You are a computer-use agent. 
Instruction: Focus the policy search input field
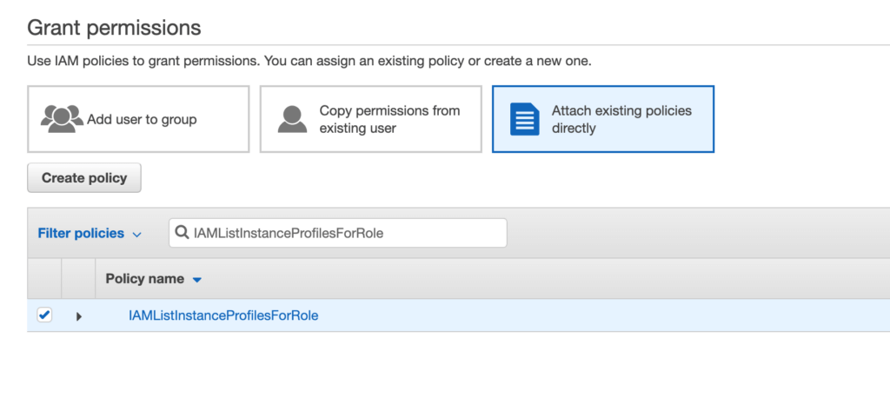coord(348,233)
